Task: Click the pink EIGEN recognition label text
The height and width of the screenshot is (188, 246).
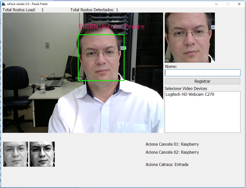Action: coord(111,27)
